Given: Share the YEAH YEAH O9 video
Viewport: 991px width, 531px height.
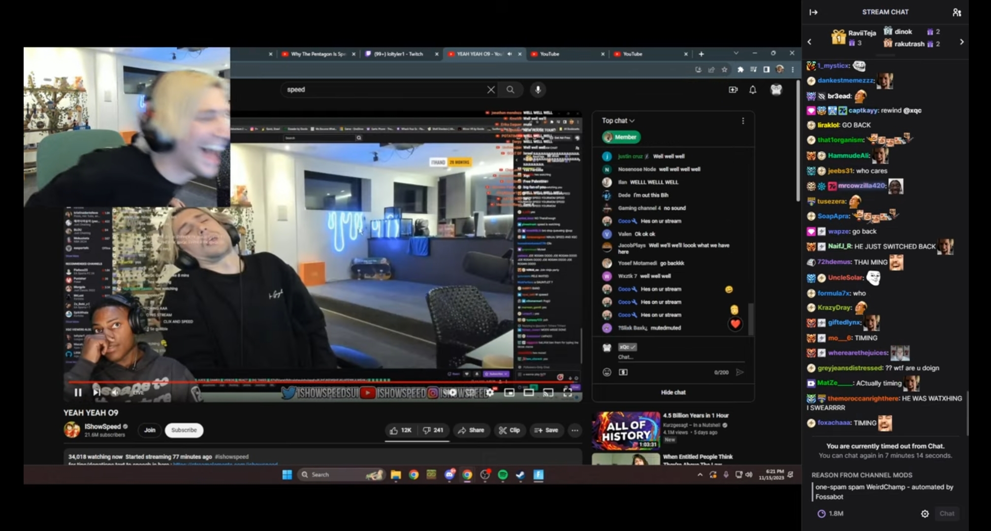Looking at the screenshot, I should click(471, 430).
